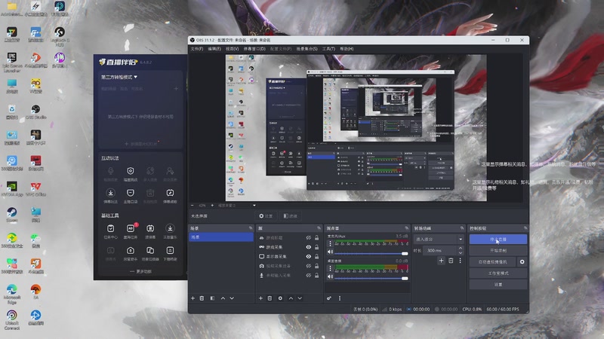This screenshot has width=604, height=339.
Task: Open 设置 in the controls panel
Action: pyautogui.click(x=498, y=285)
